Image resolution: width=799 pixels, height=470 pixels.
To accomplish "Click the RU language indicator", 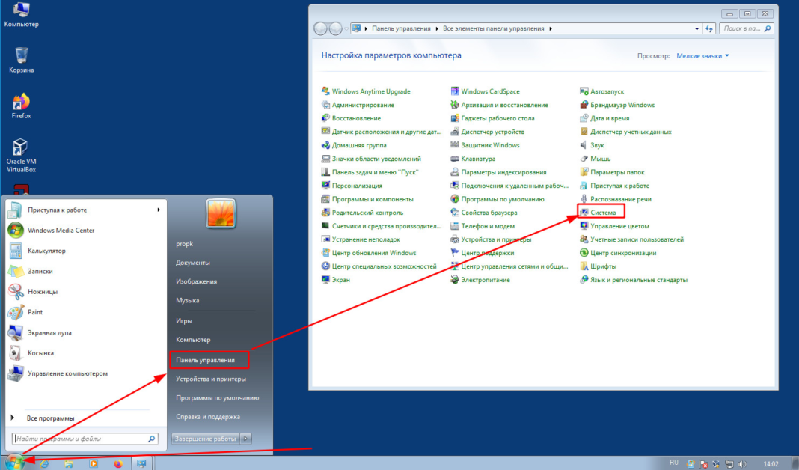I will (674, 463).
